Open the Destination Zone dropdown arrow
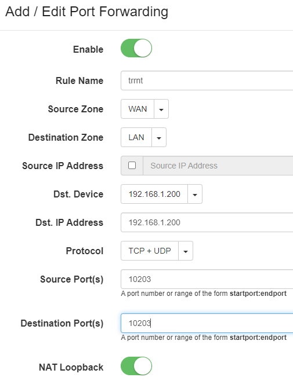 159,137
